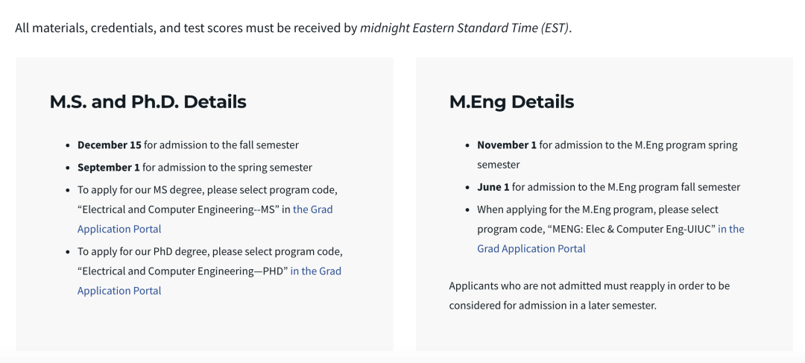Open Grad Application Portal link for MS degree
Viewport: 805px width, 363px height.
point(119,229)
